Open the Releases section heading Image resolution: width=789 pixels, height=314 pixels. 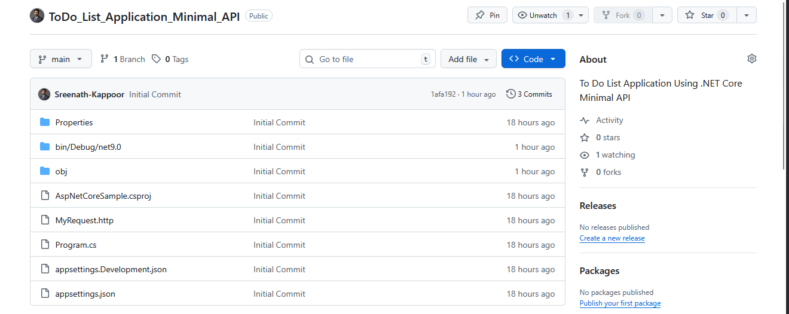point(598,205)
